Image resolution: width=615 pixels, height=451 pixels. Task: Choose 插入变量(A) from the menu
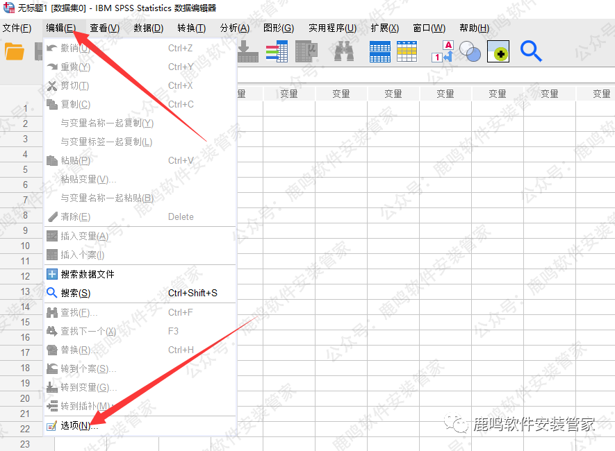[x=140, y=236]
